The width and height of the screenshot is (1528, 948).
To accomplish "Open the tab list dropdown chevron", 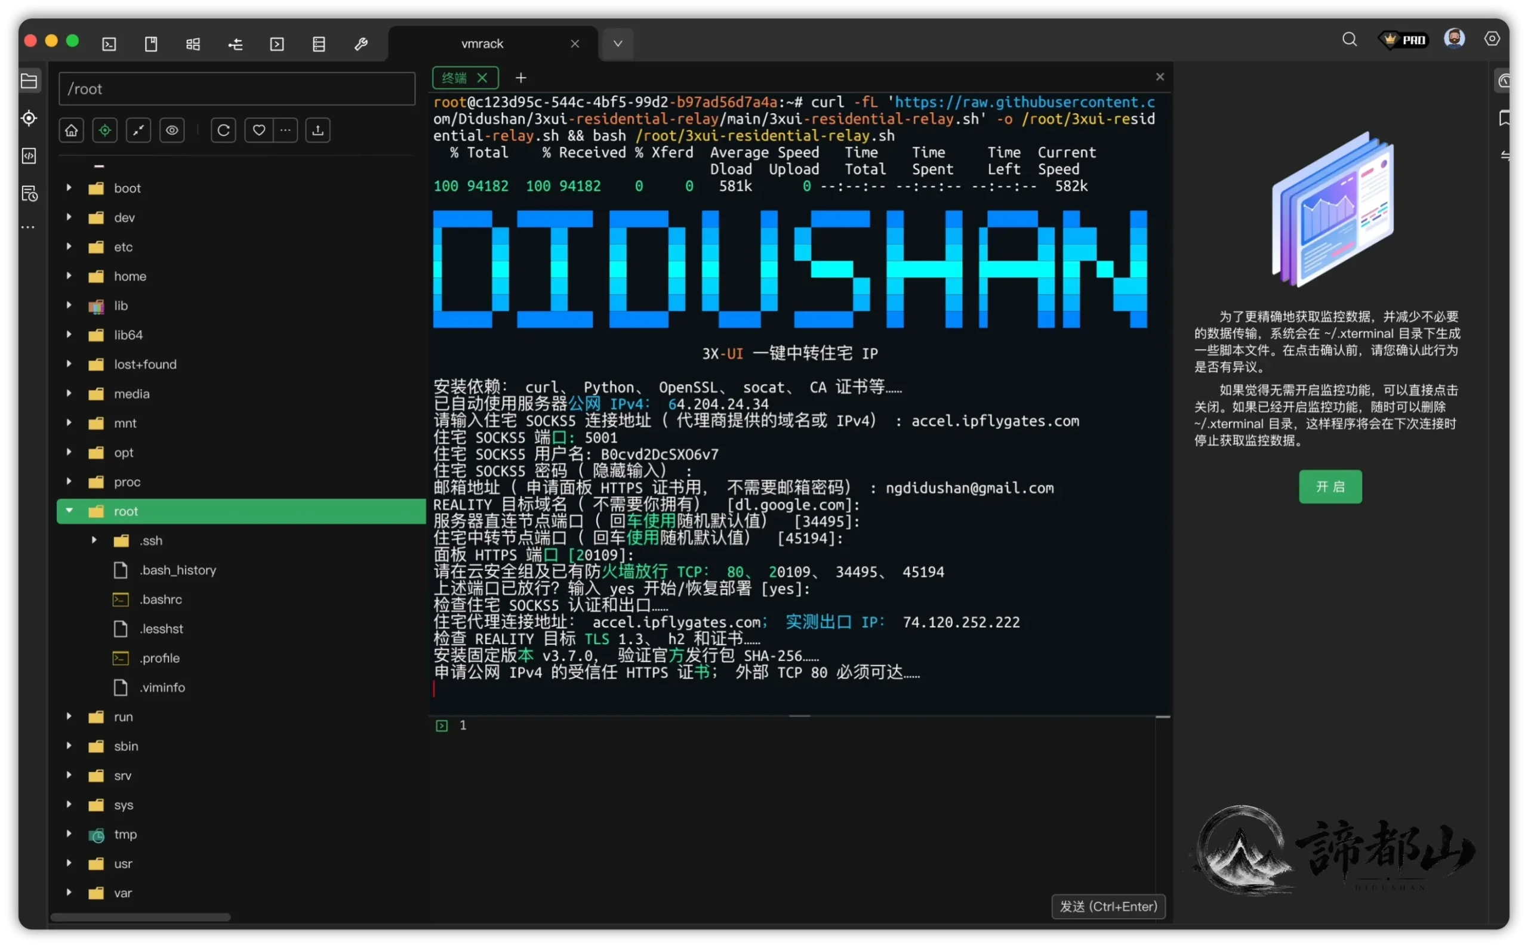I will [x=618, y=44].
